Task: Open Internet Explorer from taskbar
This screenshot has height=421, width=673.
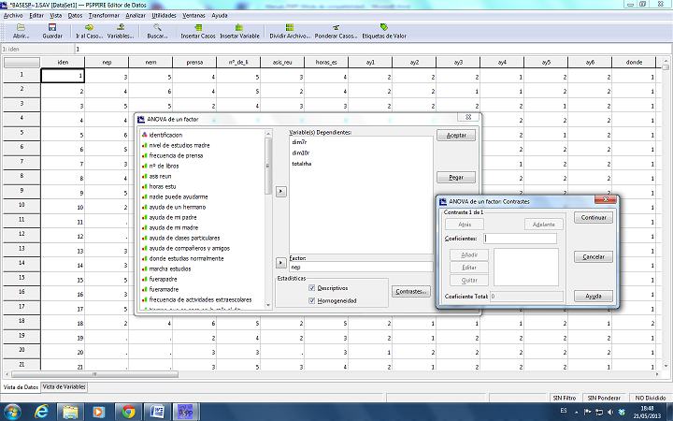Action: coord(42,412)
